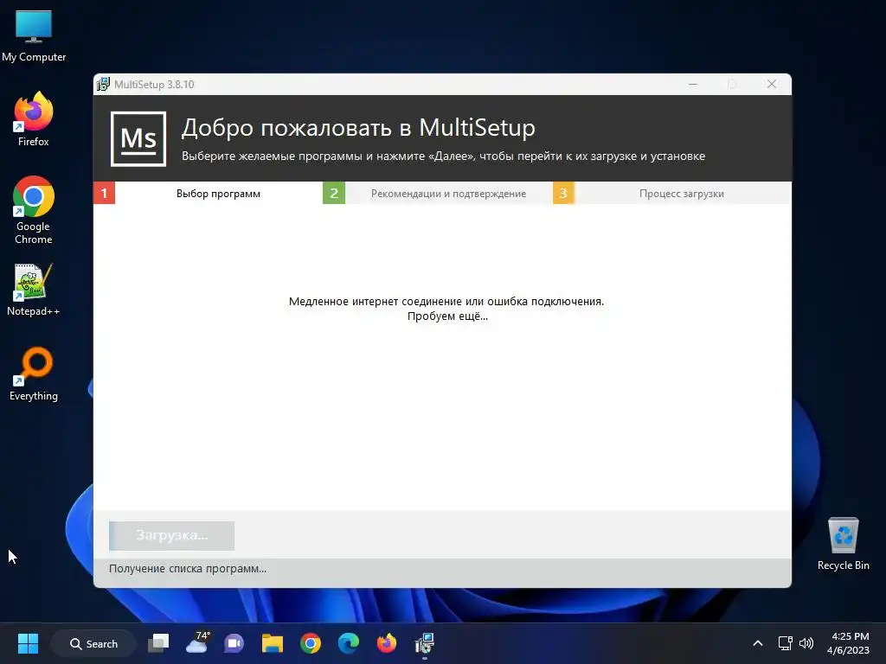Viewport: 886px width, 664px height.
Task: Launch Firefox from the taskbar
Action: 387,643
